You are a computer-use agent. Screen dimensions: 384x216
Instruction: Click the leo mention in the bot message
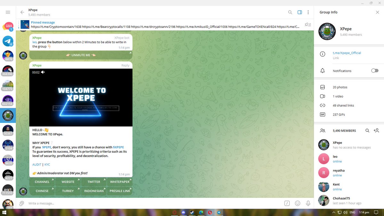35,42
